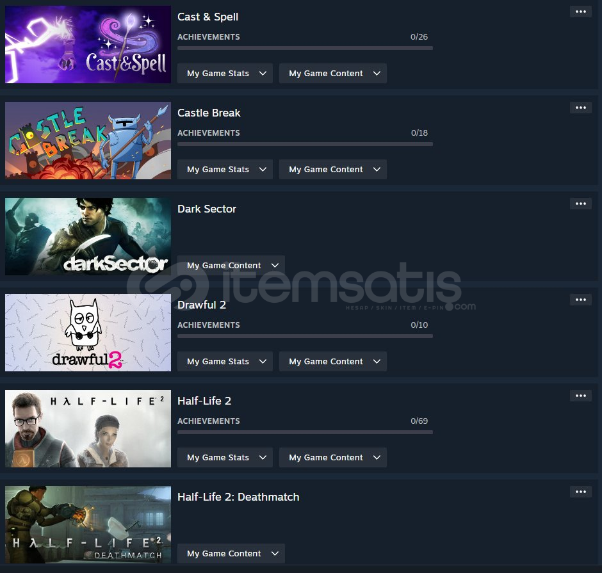
Task: Open the three-dot menu for Cast & Spell
Action: click(x=580, y=12)
